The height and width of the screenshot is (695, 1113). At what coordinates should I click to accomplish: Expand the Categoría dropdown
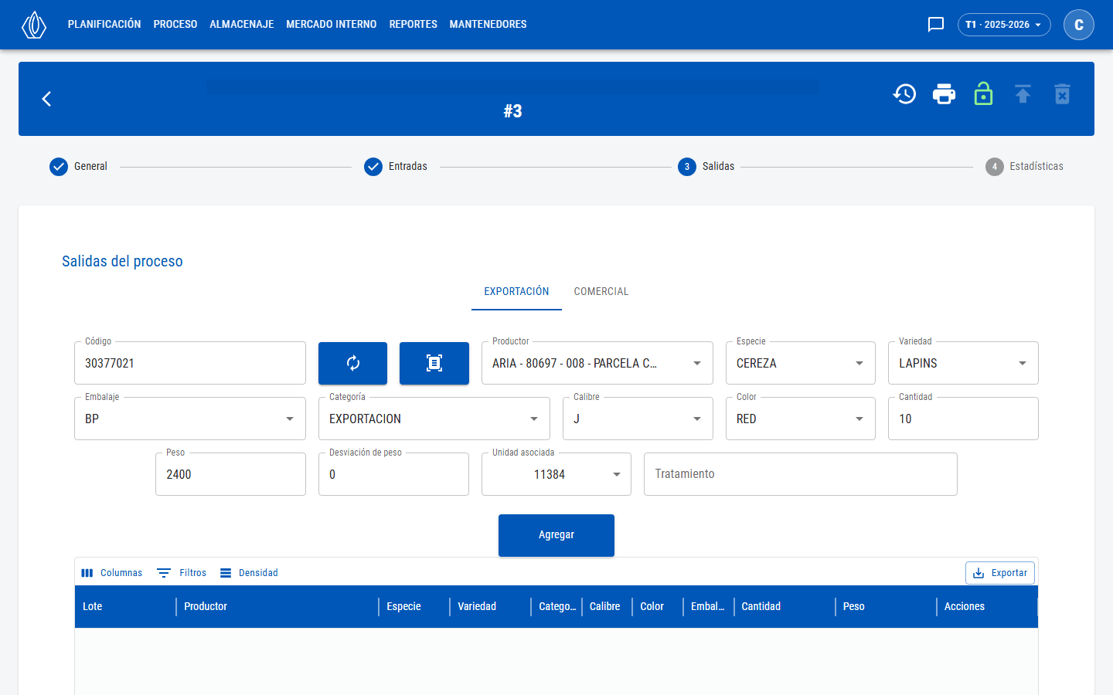pyautogui.click(x=434, y=419)
